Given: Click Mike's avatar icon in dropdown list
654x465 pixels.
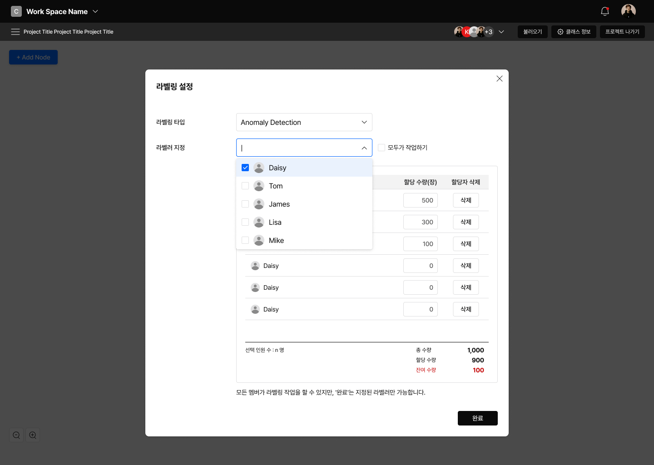Looking at the screenshot, I should tap(259, 240).
